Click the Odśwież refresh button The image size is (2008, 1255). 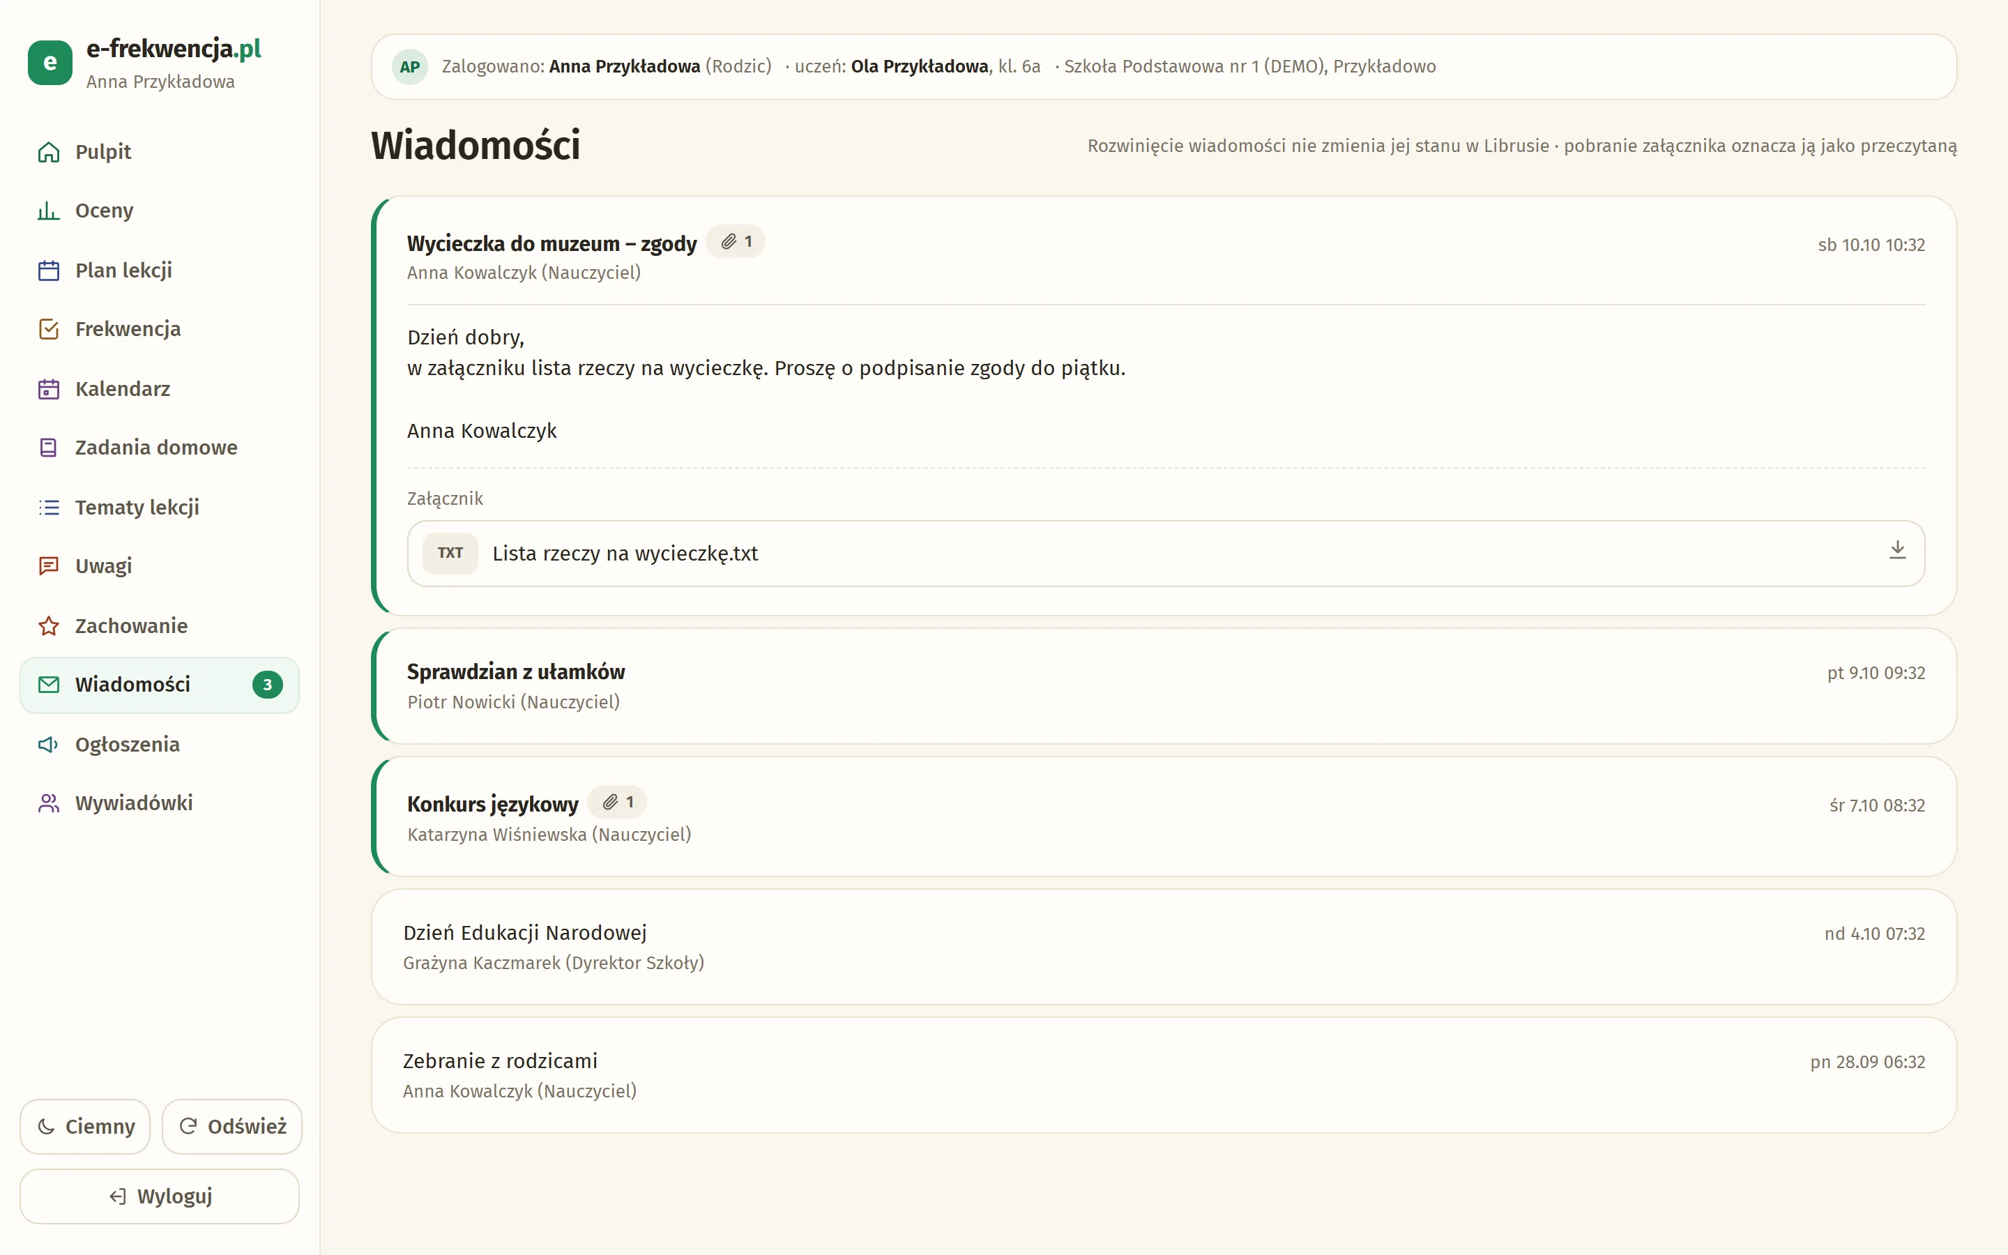(x=232, y=1126)
